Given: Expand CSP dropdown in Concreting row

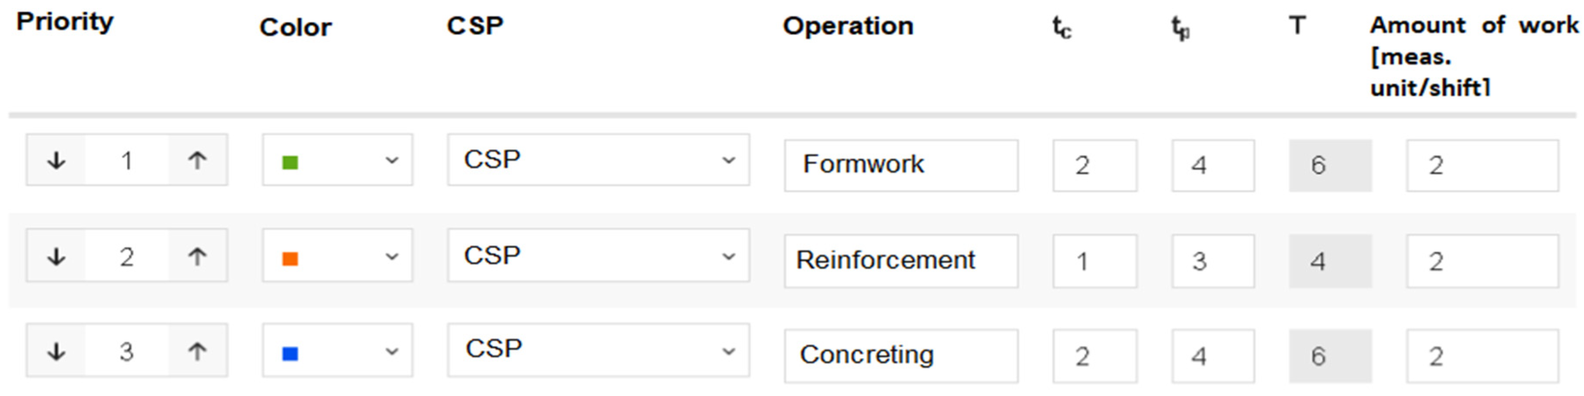Looking at the screenshot, I should [598, 351].
